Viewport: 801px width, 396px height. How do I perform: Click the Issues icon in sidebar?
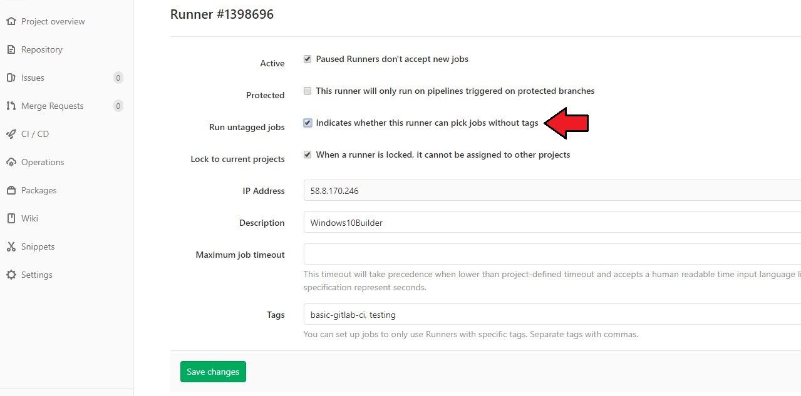pyautogui.click(x=11, y=78)
